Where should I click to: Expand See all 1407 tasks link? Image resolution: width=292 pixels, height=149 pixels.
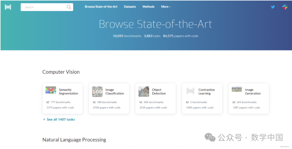[x=59, y=120]
